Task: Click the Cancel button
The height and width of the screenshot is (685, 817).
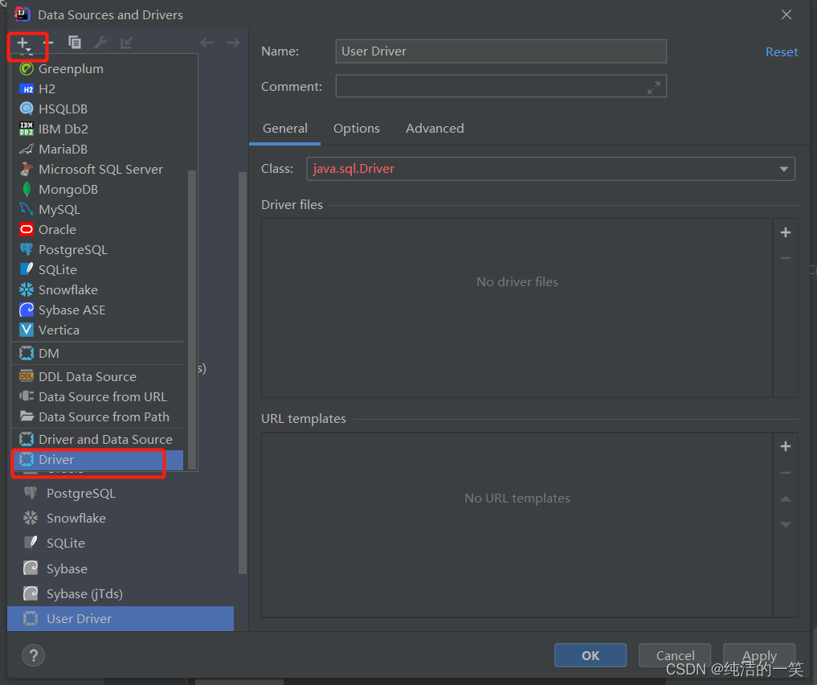Action: pyautogui.click(x=675, y=655)
